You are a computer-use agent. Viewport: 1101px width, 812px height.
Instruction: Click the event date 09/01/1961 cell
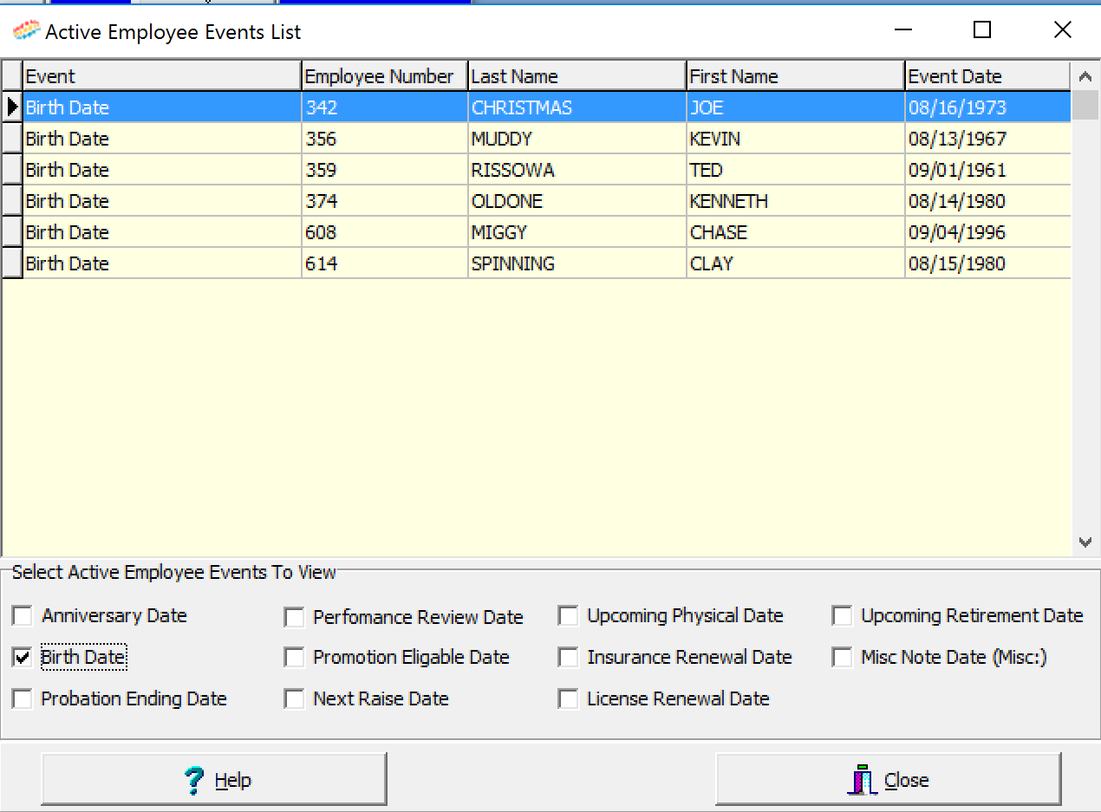(988, 170)
